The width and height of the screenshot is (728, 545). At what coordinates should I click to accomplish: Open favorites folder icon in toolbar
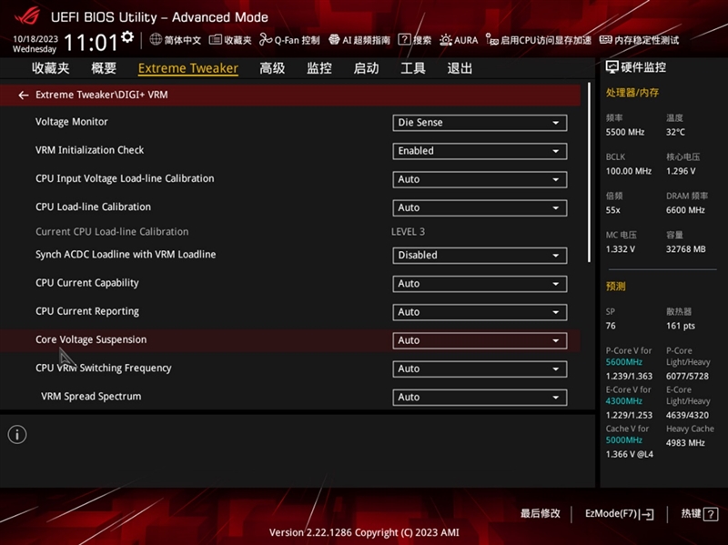(x=215, y=40)
